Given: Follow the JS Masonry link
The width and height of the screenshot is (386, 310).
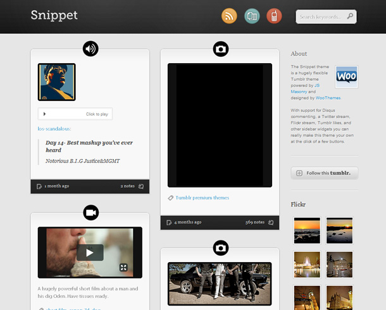Looking at the screenshot, I should click(305, 88).
